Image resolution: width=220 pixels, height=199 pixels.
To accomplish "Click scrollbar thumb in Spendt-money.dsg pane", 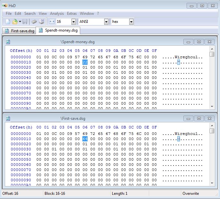I will pos(212,54).
